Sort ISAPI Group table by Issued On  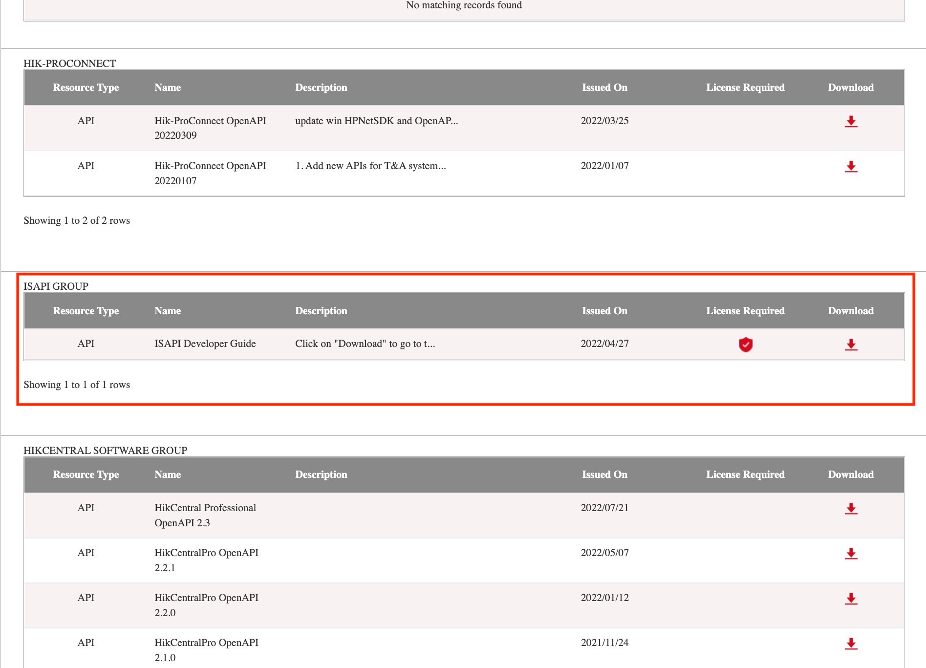(604, 311)
